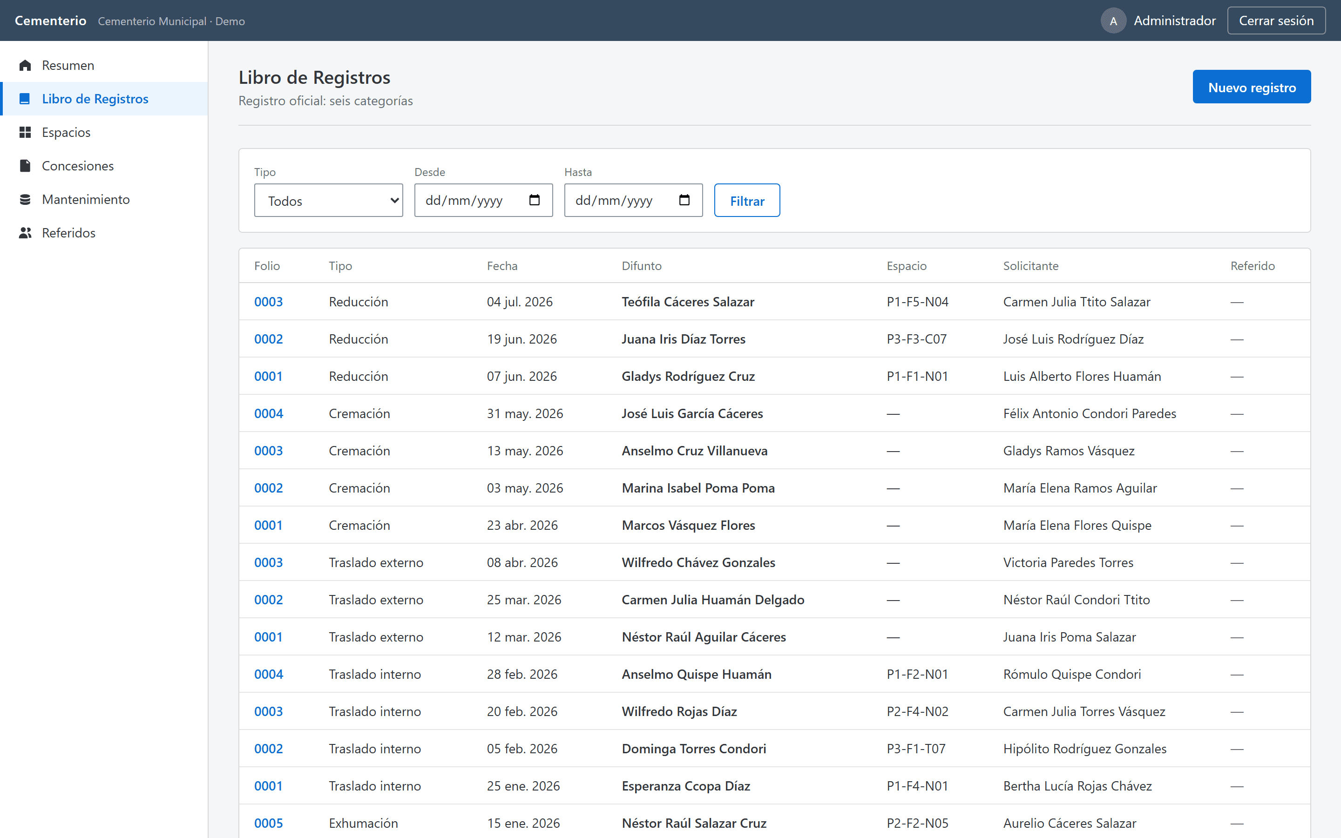This screenshot has height=838, width=1341.
Task: Focus the Desde date input field
Action: (x=483, y=201)
